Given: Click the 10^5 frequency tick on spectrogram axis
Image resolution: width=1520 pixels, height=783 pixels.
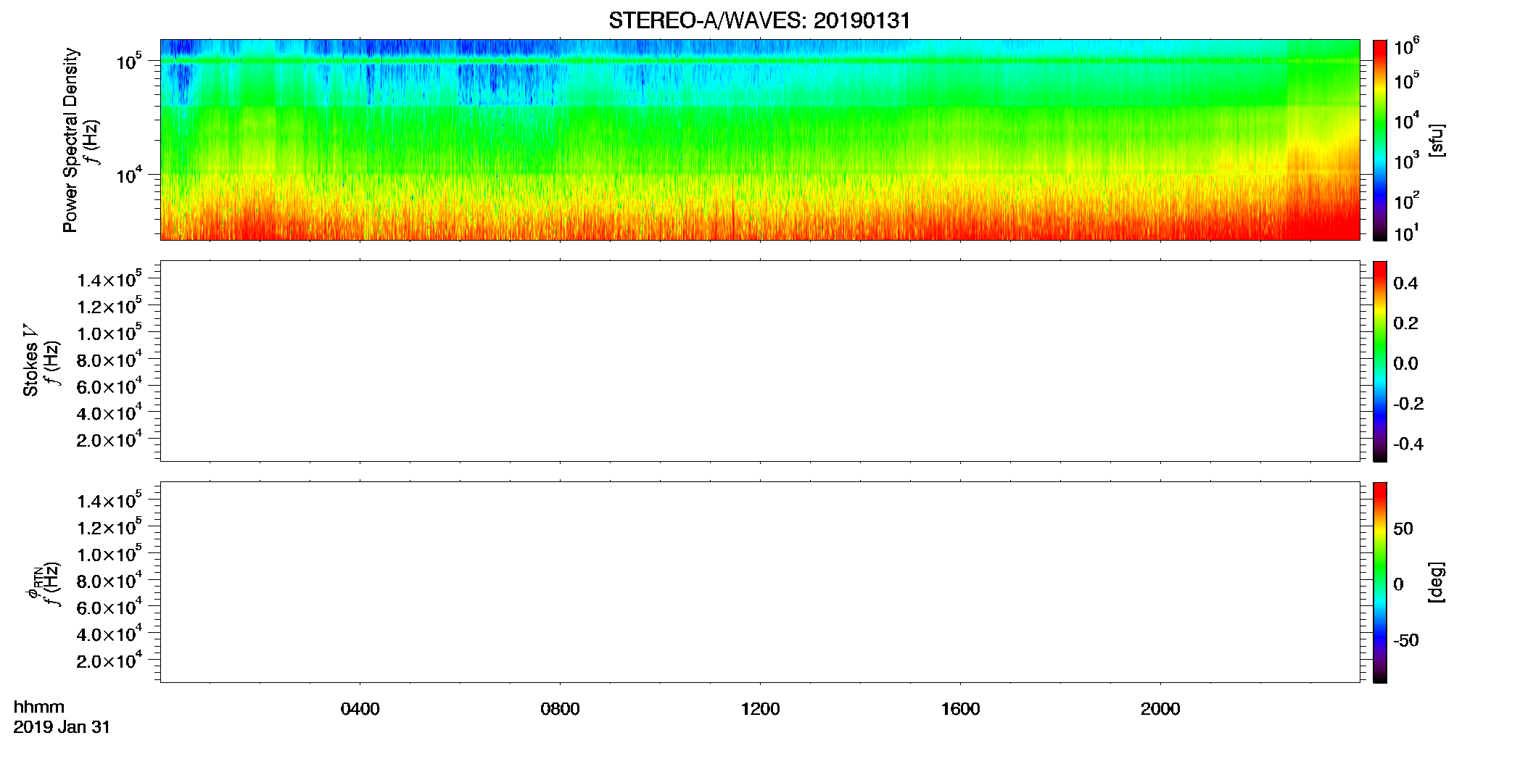Looking at the screenshot, I should tap(128, 61).
